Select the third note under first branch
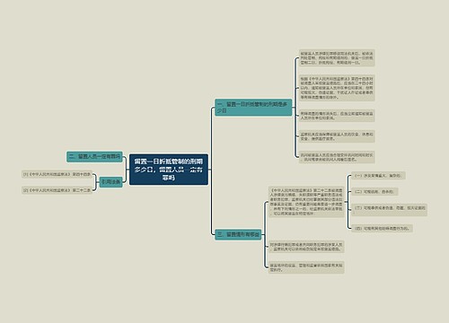This screenshot has width=449, height=323. pyautogui.click(x=337, y=116)
